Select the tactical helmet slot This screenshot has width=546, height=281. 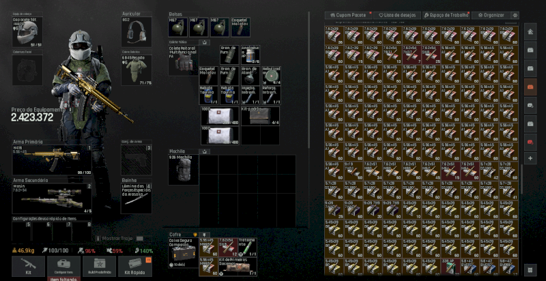(x=27, y=31)
